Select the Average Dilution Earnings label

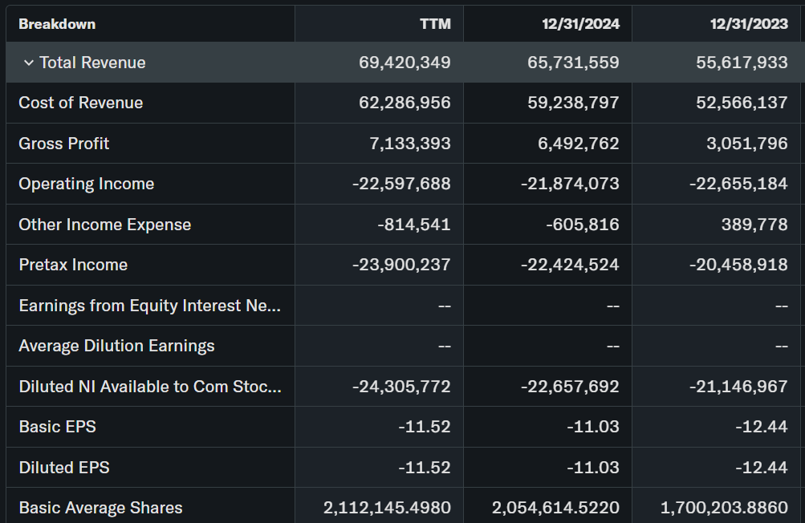(117, 346)
